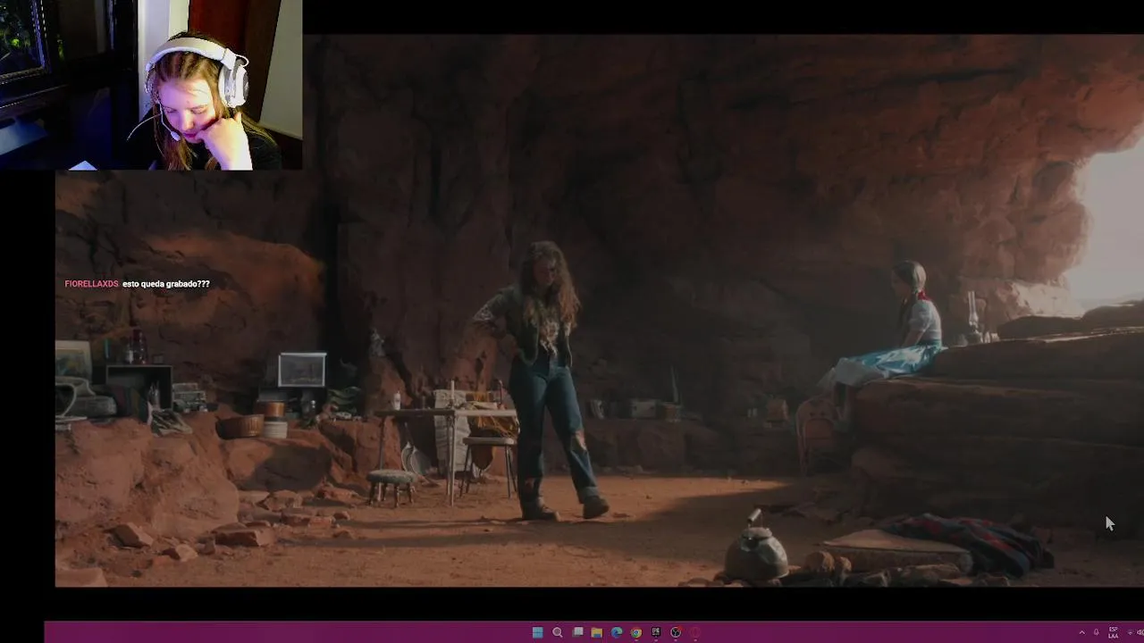Open the black square app icon beside Chrome
The width and height of the screenshot is (1144, 643).
tap(655, 632)
